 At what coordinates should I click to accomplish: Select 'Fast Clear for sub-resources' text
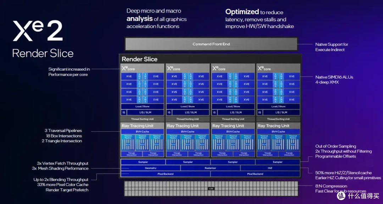(x=340, y=191)
